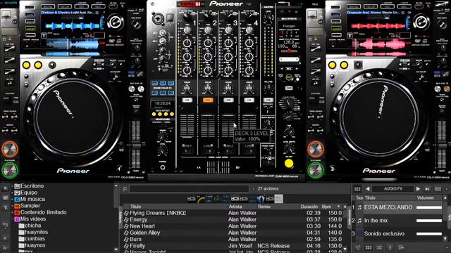The image size is (451, 253).
Task: Click second yellow button on right deck
Action: point(344,65)
